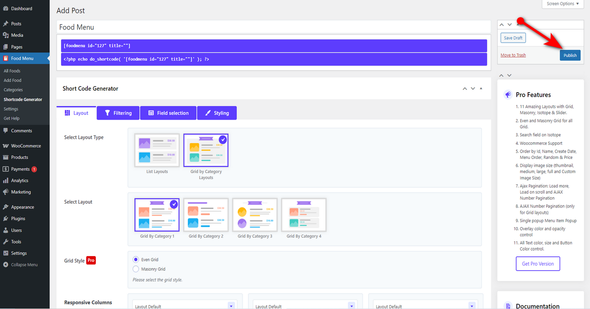This screenshot has height=309, width=590.
Task: Click the Payments notification badge
Action: 34,169
